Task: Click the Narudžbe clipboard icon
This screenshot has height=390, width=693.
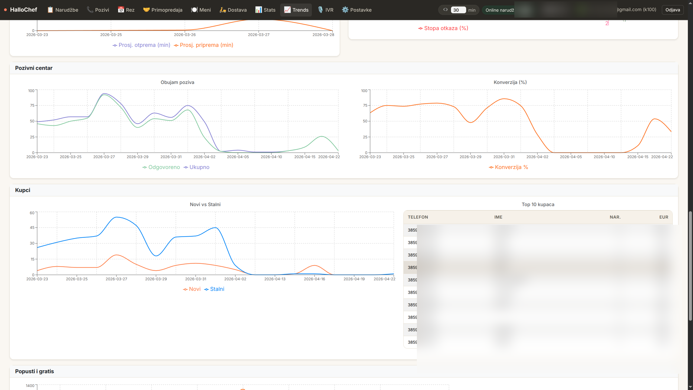Action: click(50, 10)
